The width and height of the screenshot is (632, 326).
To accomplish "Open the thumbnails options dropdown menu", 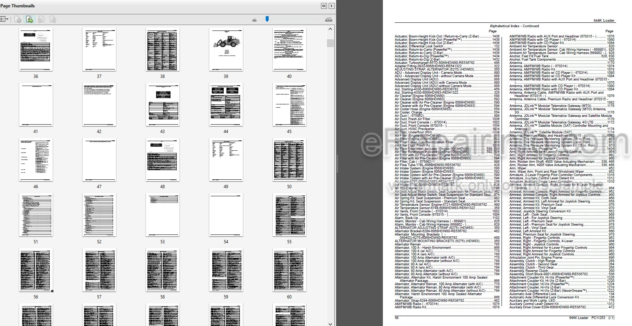I will click(x=4, y=19).
